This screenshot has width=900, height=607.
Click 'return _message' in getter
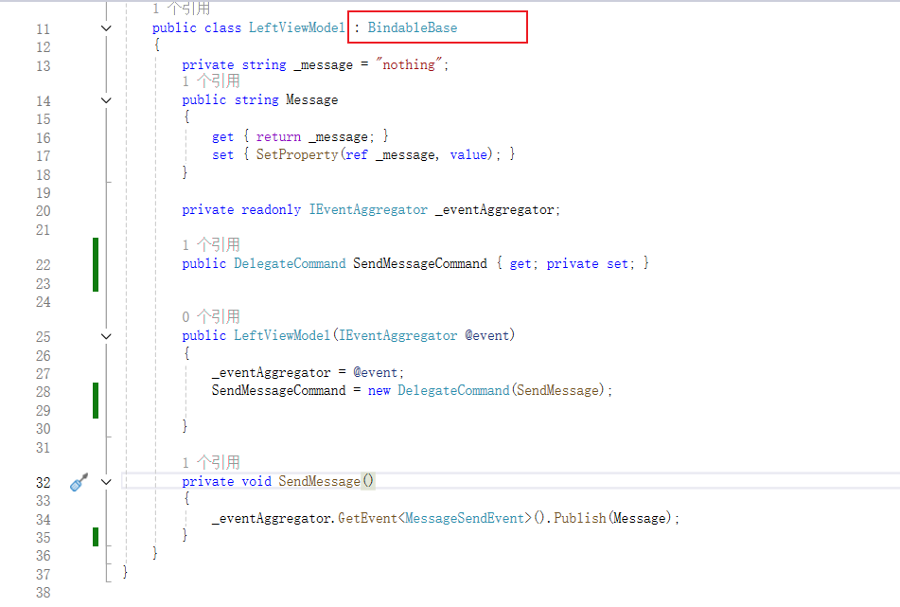click(x=311, y=136)
